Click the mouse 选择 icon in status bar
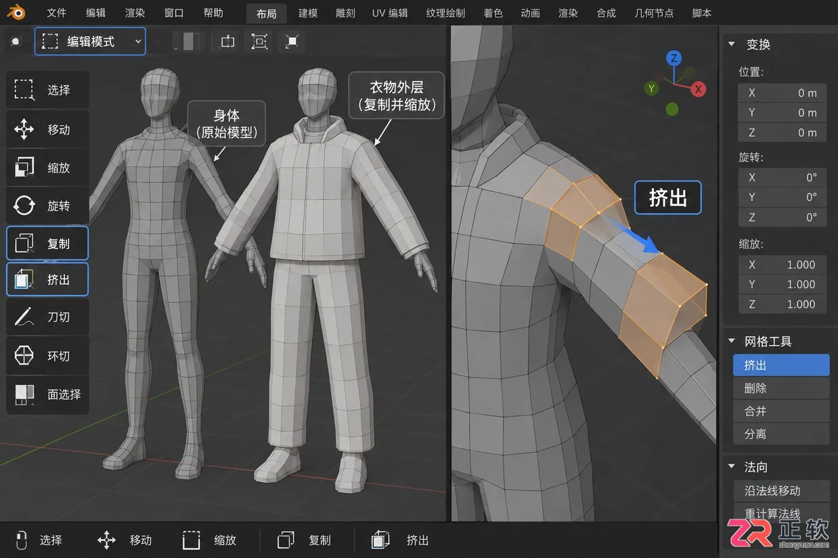Viewport: 838px width, 558px height. point(22,540)
